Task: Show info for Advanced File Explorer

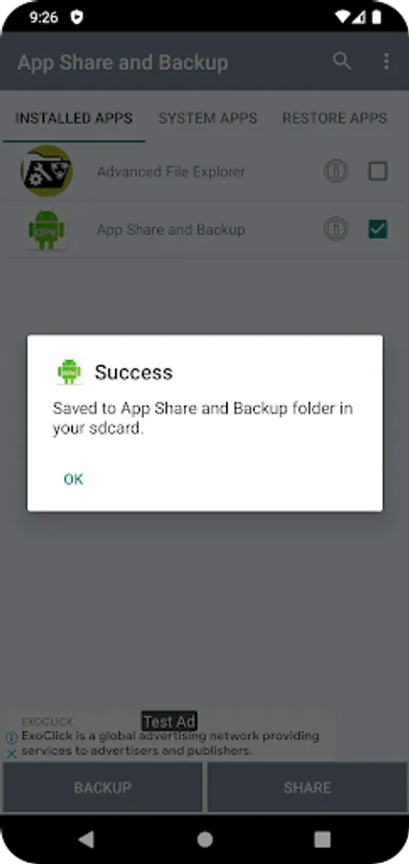Action: tap(335, 172)
